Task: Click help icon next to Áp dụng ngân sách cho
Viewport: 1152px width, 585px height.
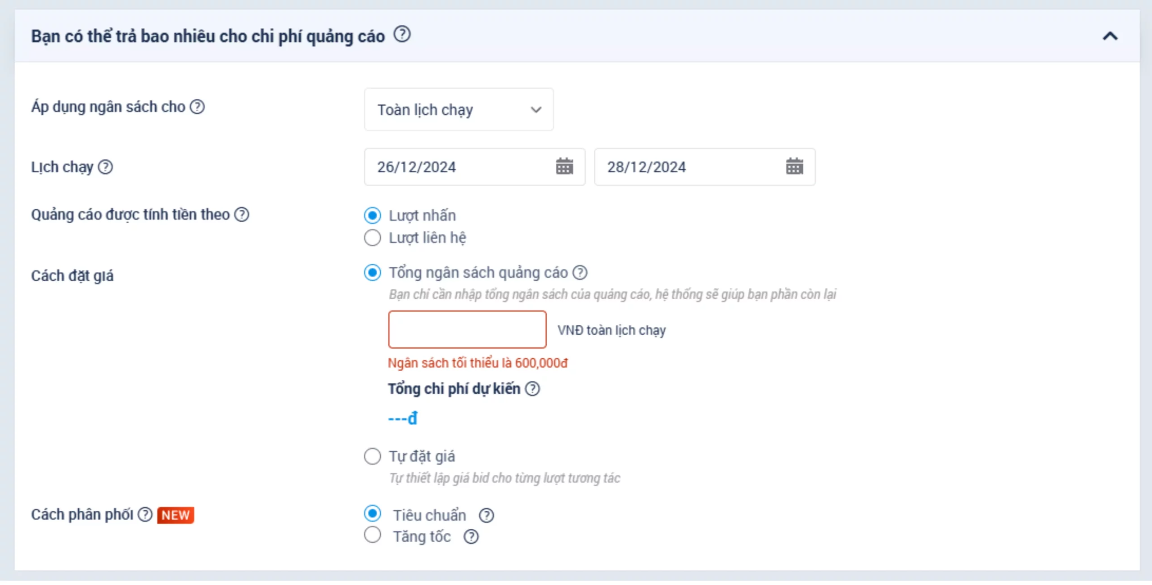Action: point(197,107)
